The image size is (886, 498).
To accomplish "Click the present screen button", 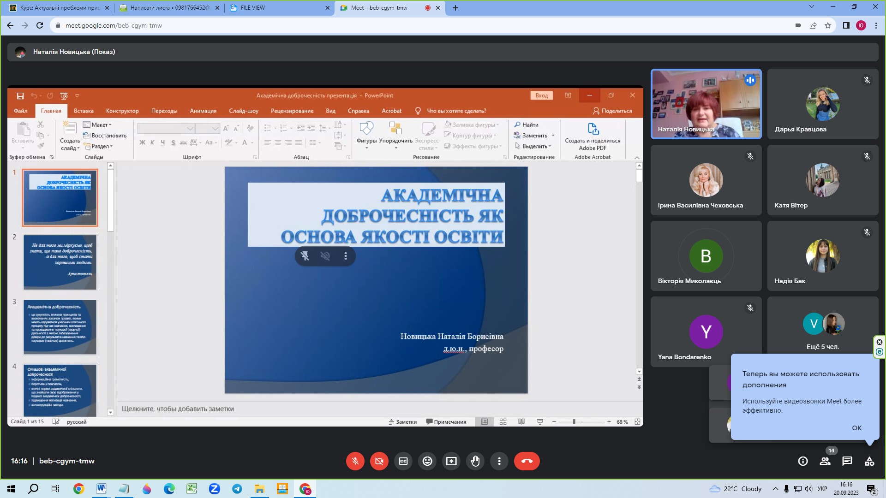I will click(451, 461).
